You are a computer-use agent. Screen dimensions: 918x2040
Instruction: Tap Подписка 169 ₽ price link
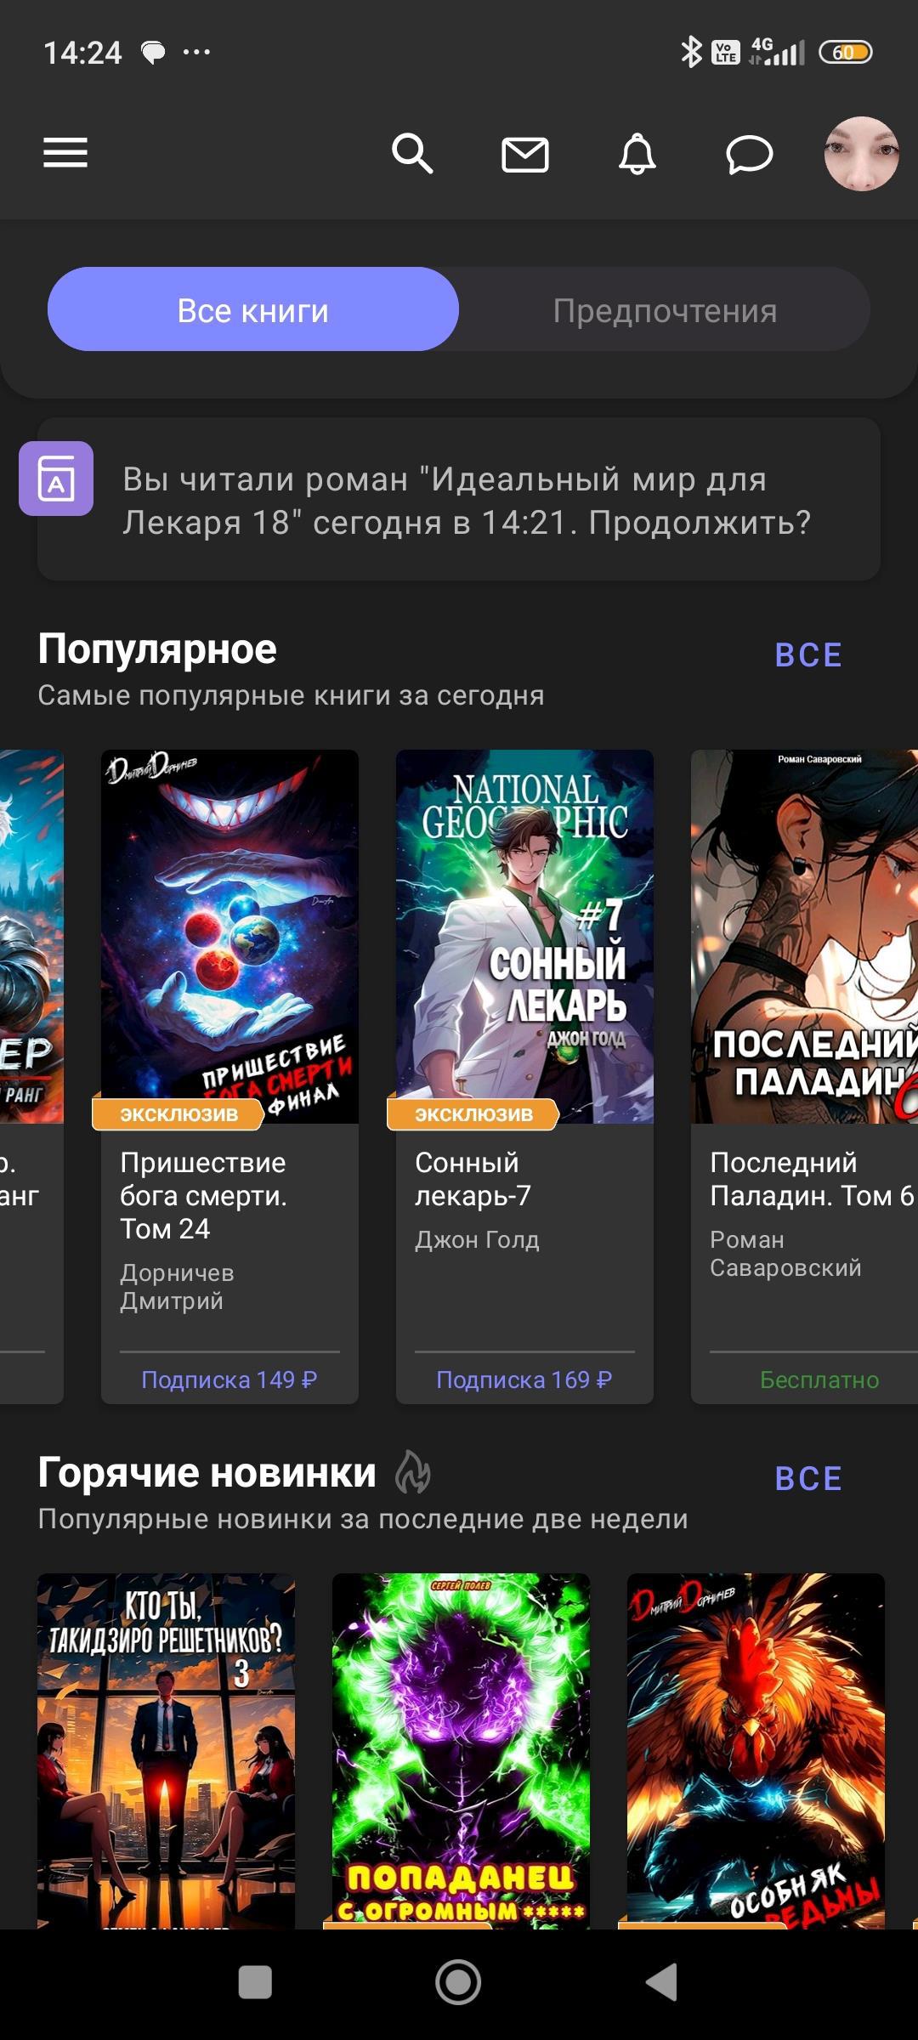coord(524,1380)
